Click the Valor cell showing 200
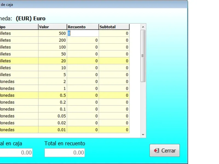The width and height of the screenshot is (219, 164). pos(53,40)
